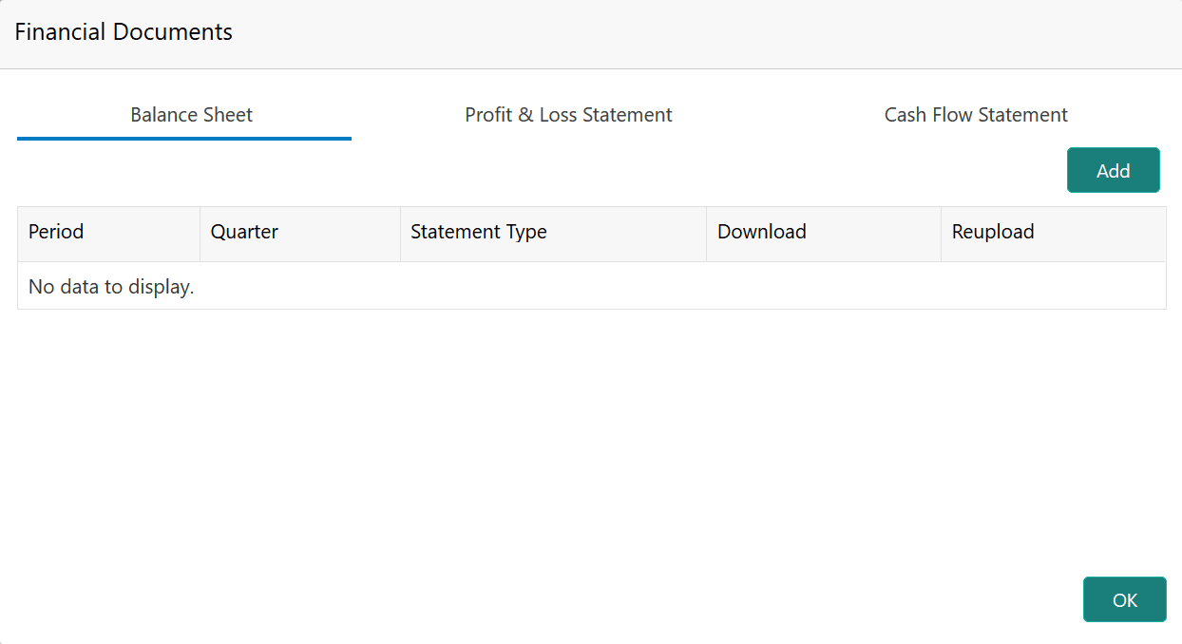
Task: Click the 'No data to display.' message
Action: [111, 287]
